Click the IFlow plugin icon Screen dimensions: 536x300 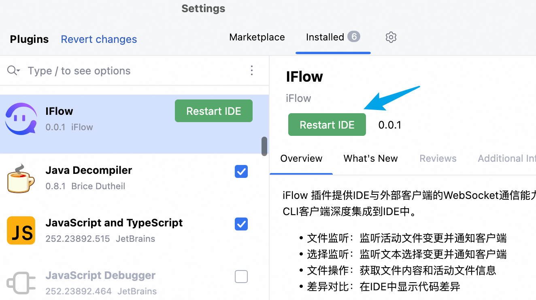pyautogui.click(x=21, y=118)
